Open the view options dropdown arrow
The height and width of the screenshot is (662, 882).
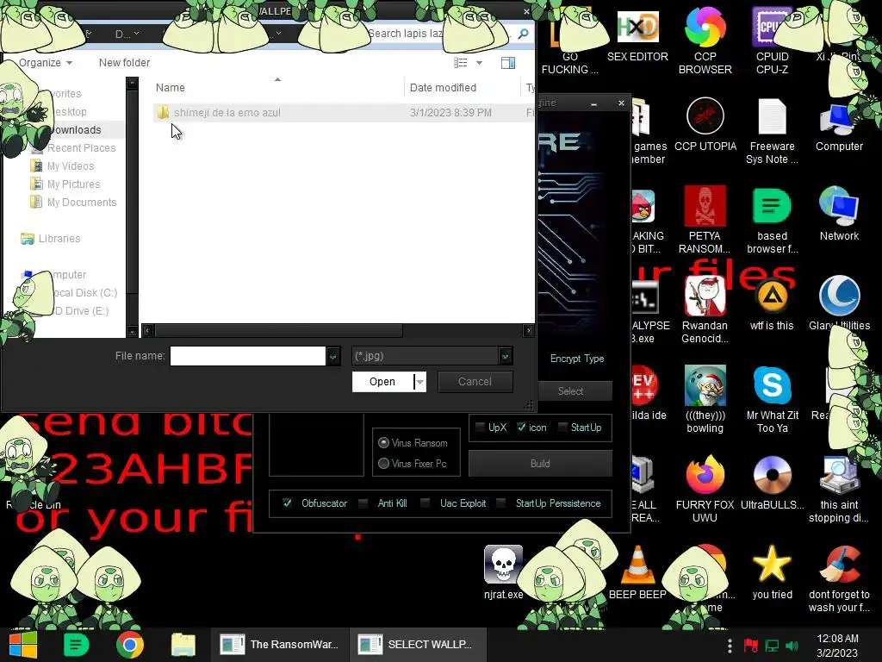tap(479, 62)
